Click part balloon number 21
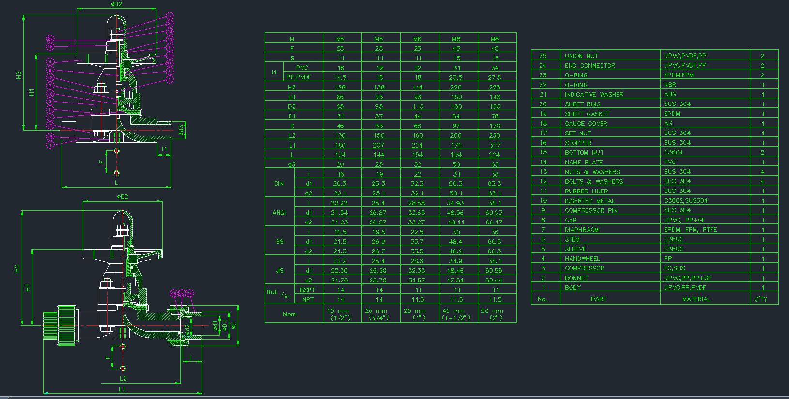Screen dimensions: 789x399 pos(170,24)
